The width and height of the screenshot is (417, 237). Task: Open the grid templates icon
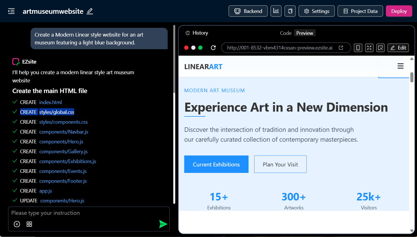29,224
